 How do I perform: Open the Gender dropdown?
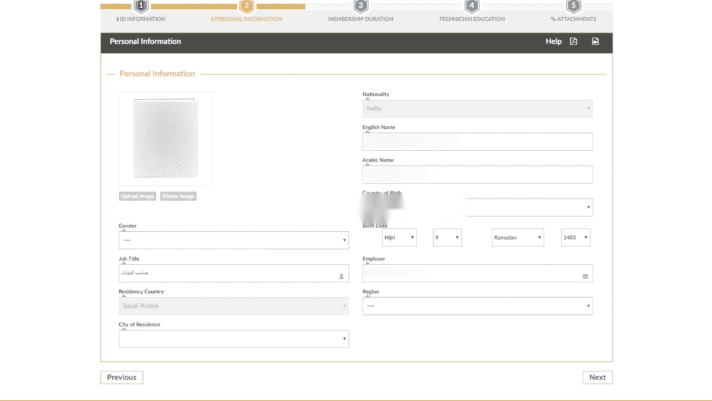tap(234, 240)
